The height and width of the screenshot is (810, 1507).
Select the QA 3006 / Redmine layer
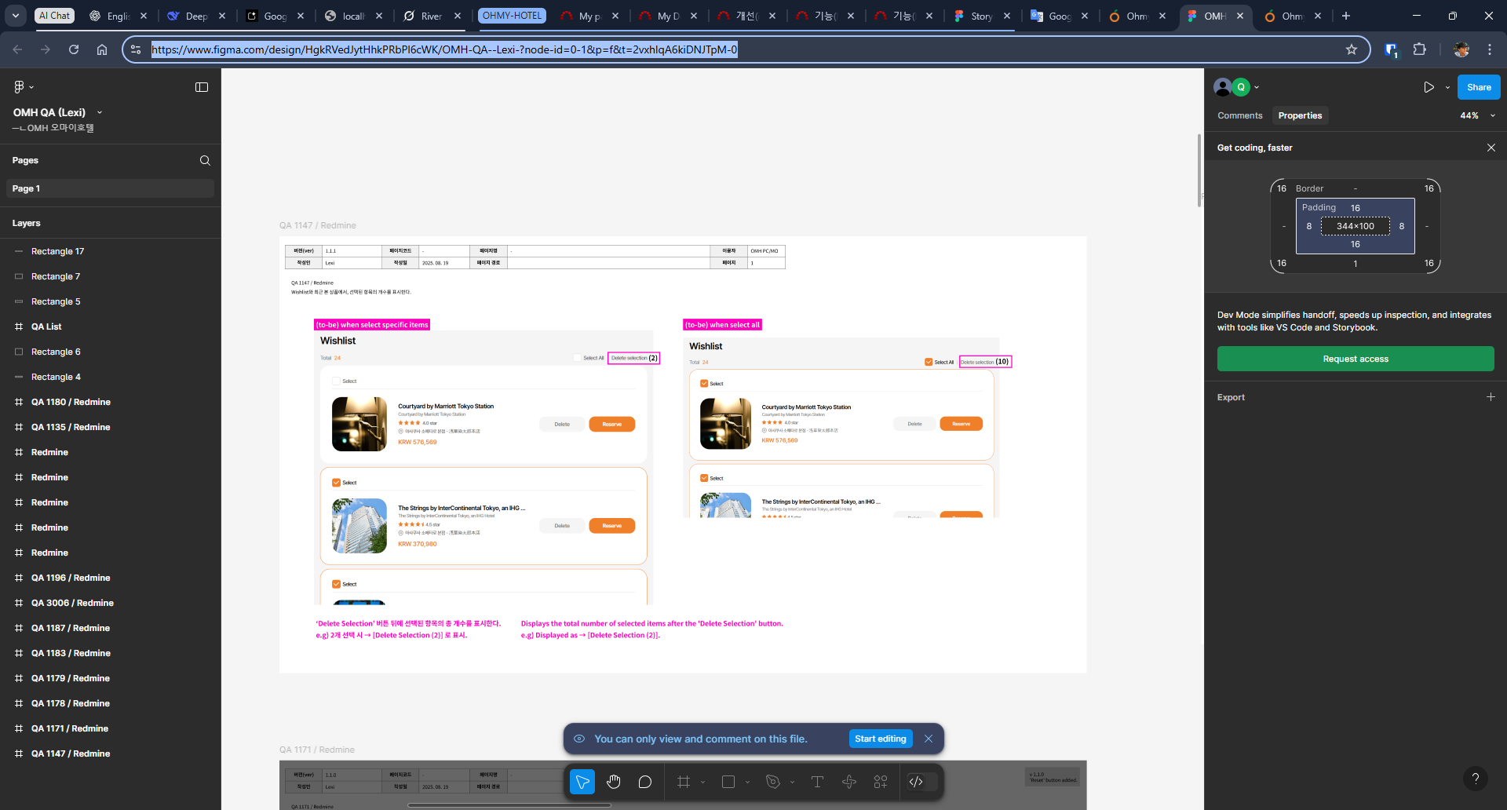(x=110, y=603)
